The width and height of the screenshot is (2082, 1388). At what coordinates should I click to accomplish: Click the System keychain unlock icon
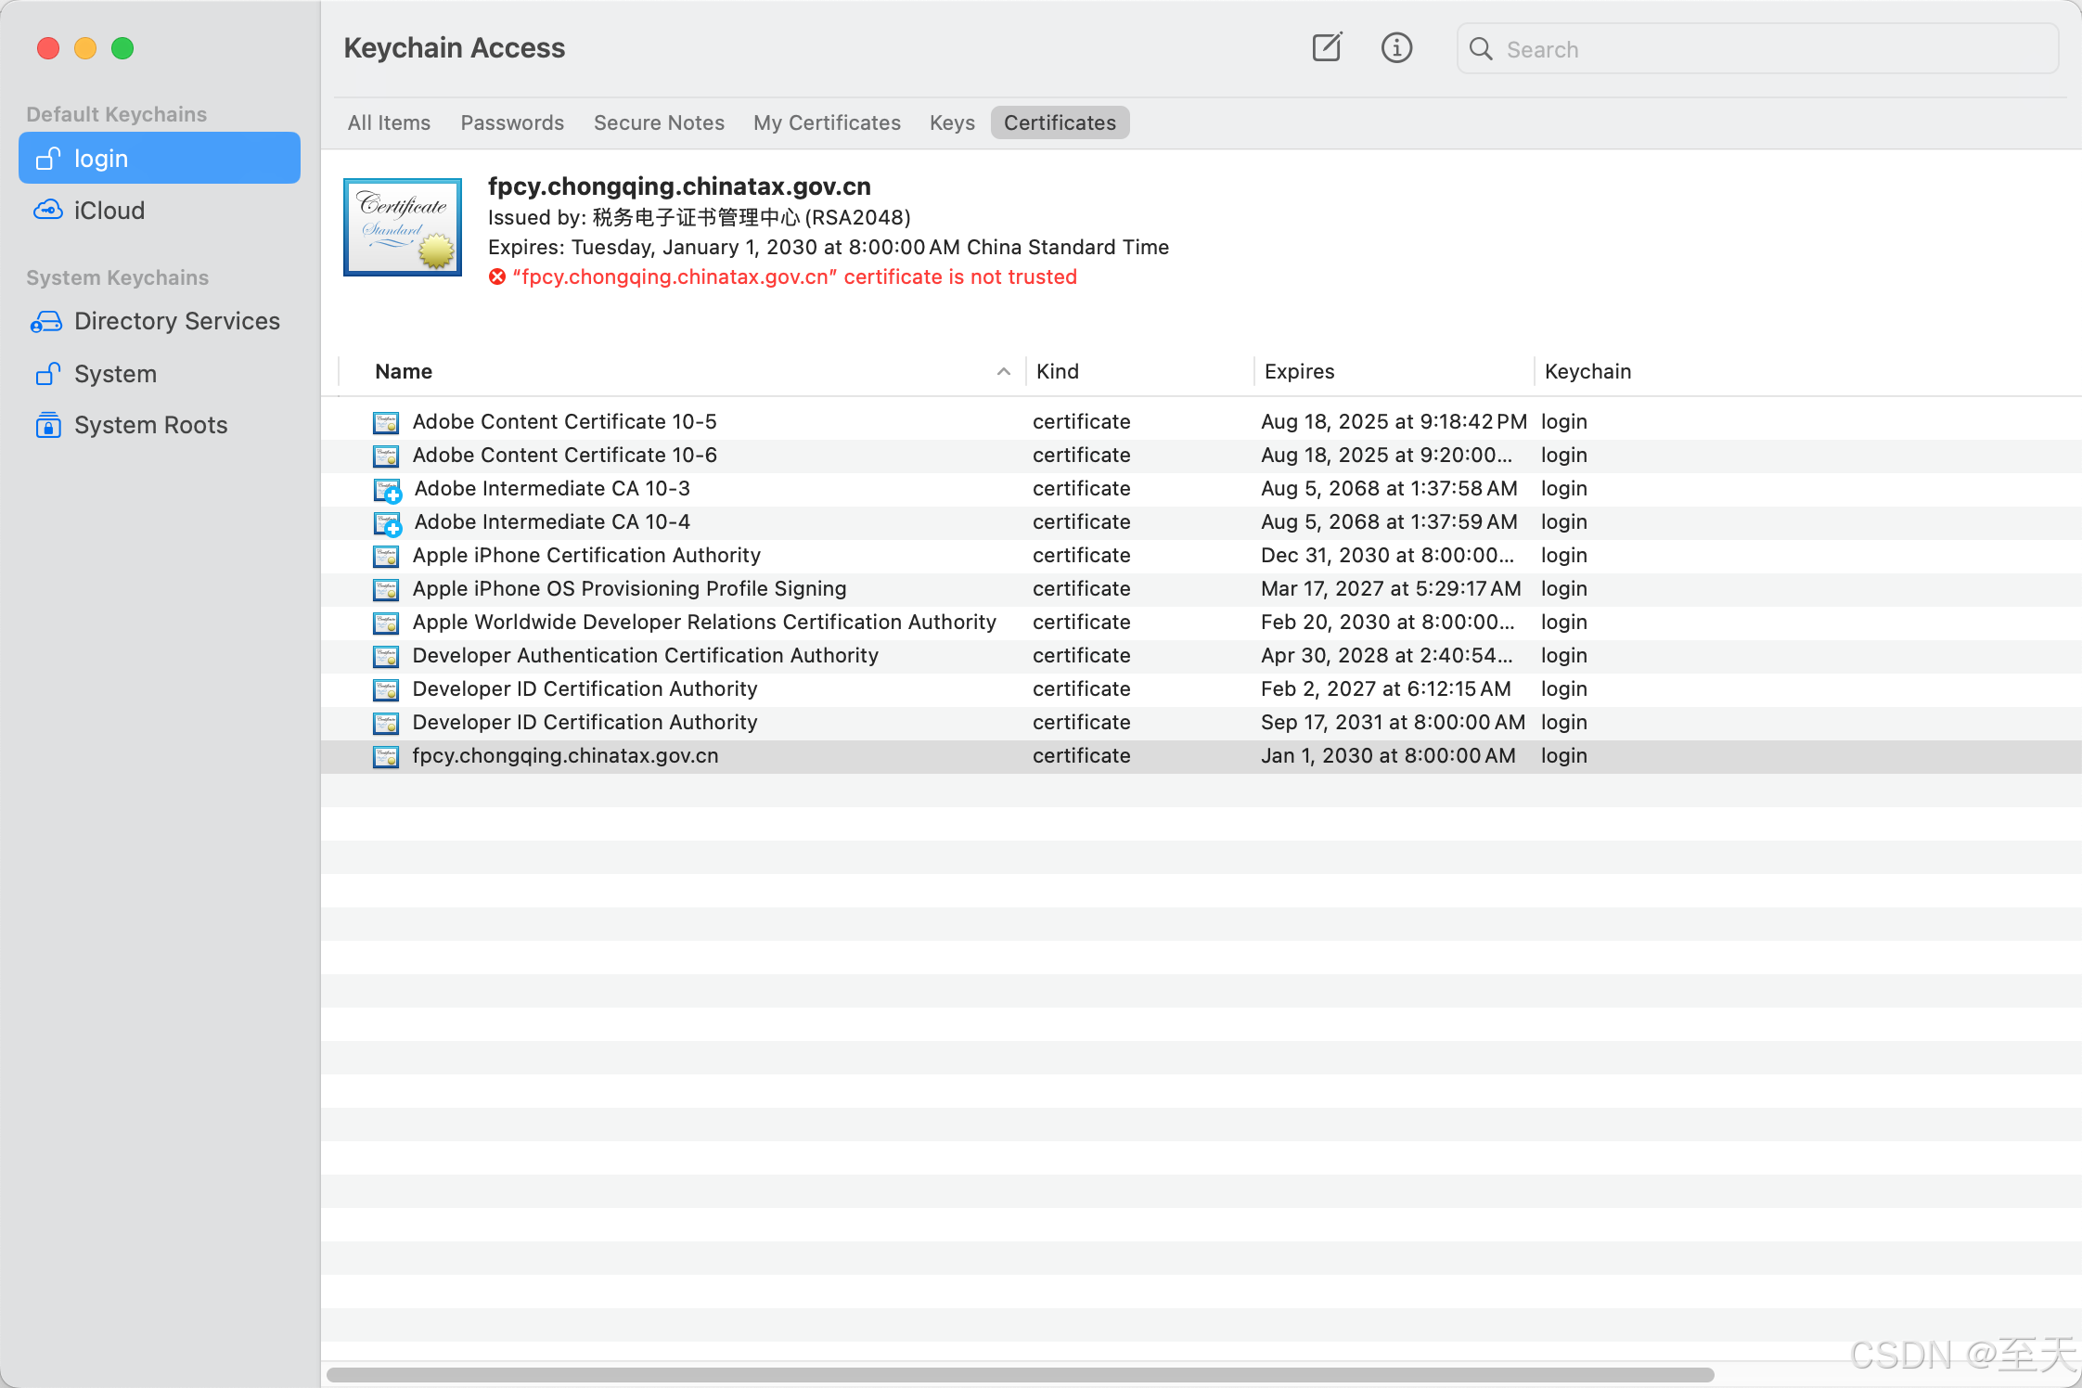click(x=48, y=374)
